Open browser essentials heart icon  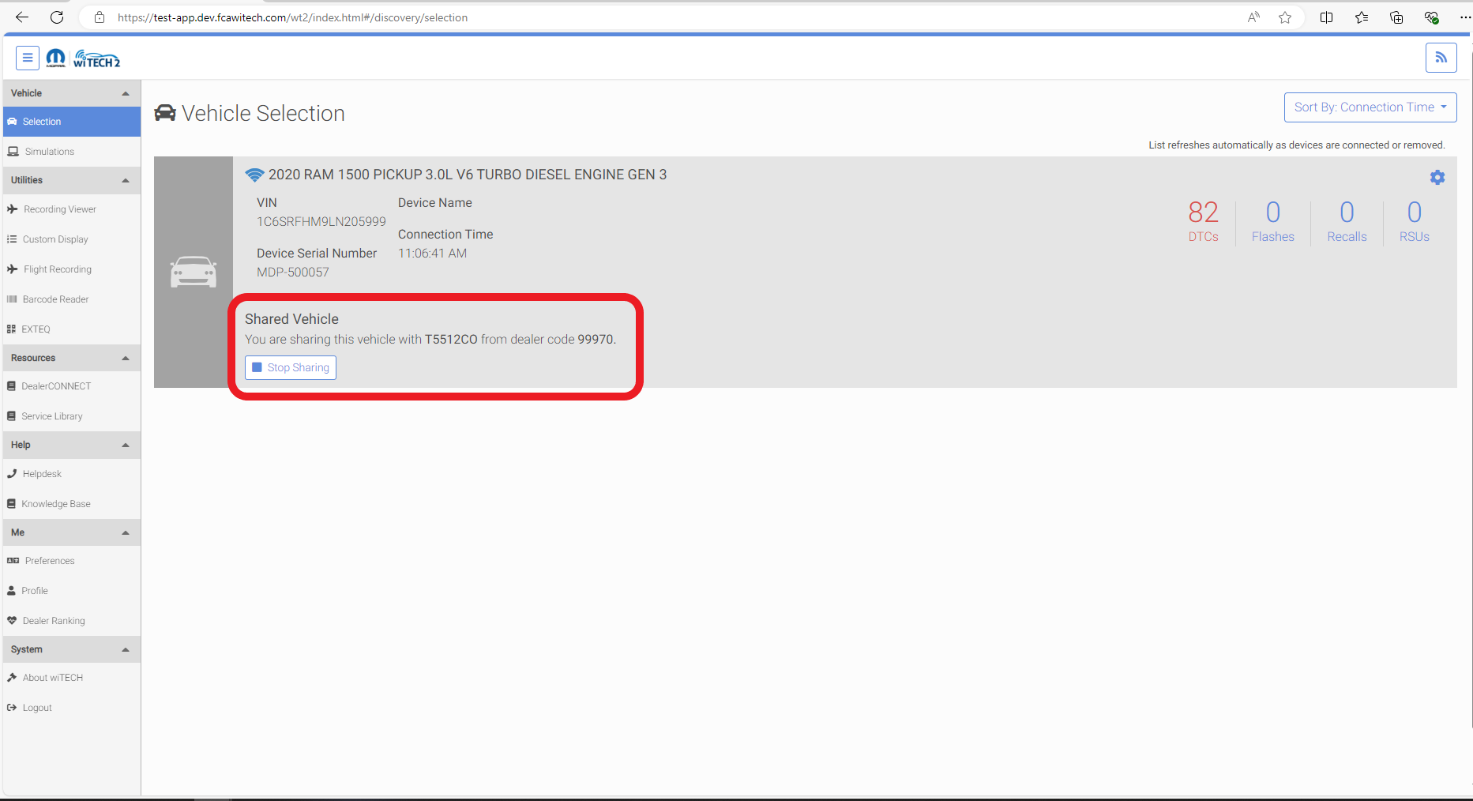pyautogui.click(x=1431, y=17)
